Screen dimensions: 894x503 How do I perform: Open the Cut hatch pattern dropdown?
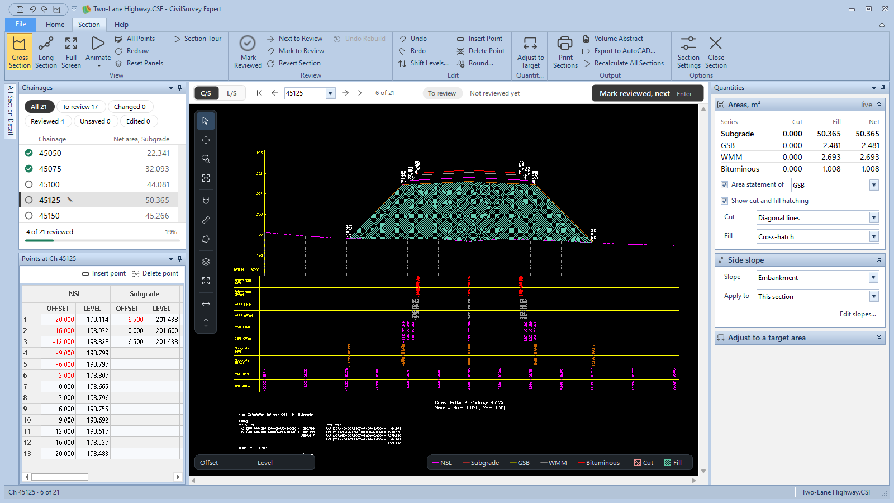pos(818,217)
